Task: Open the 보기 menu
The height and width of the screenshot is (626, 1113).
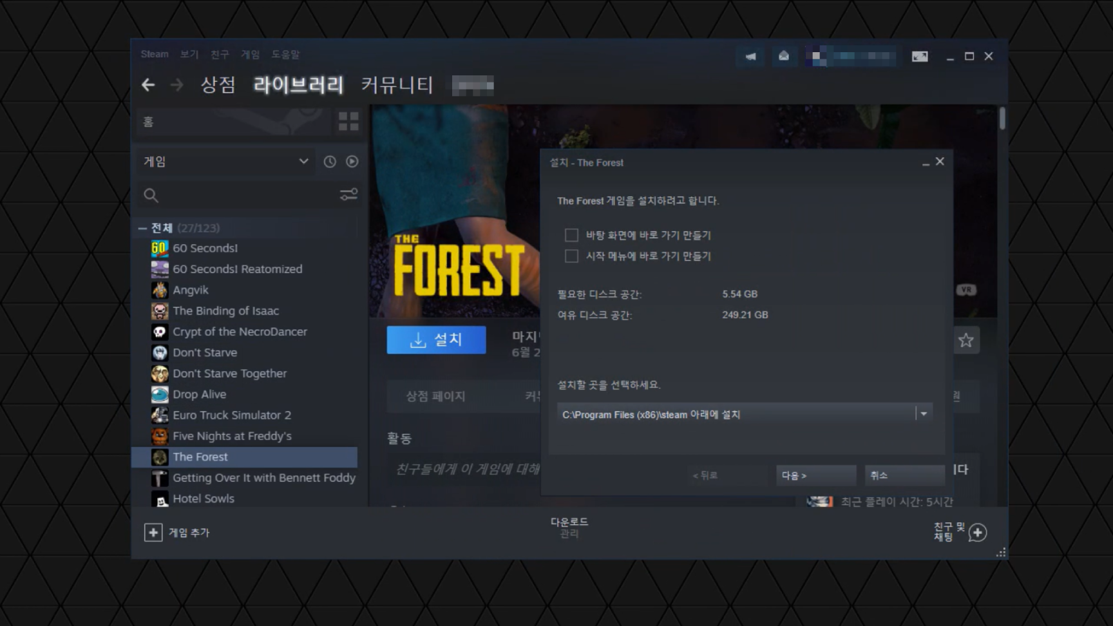Action: (x=189, y=54)
